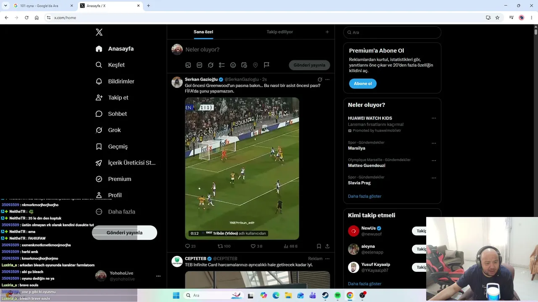
Task: Click the Marsilya trending topic
Action: (356, 148)
